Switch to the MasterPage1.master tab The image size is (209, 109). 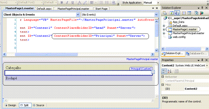coord(20,8)
